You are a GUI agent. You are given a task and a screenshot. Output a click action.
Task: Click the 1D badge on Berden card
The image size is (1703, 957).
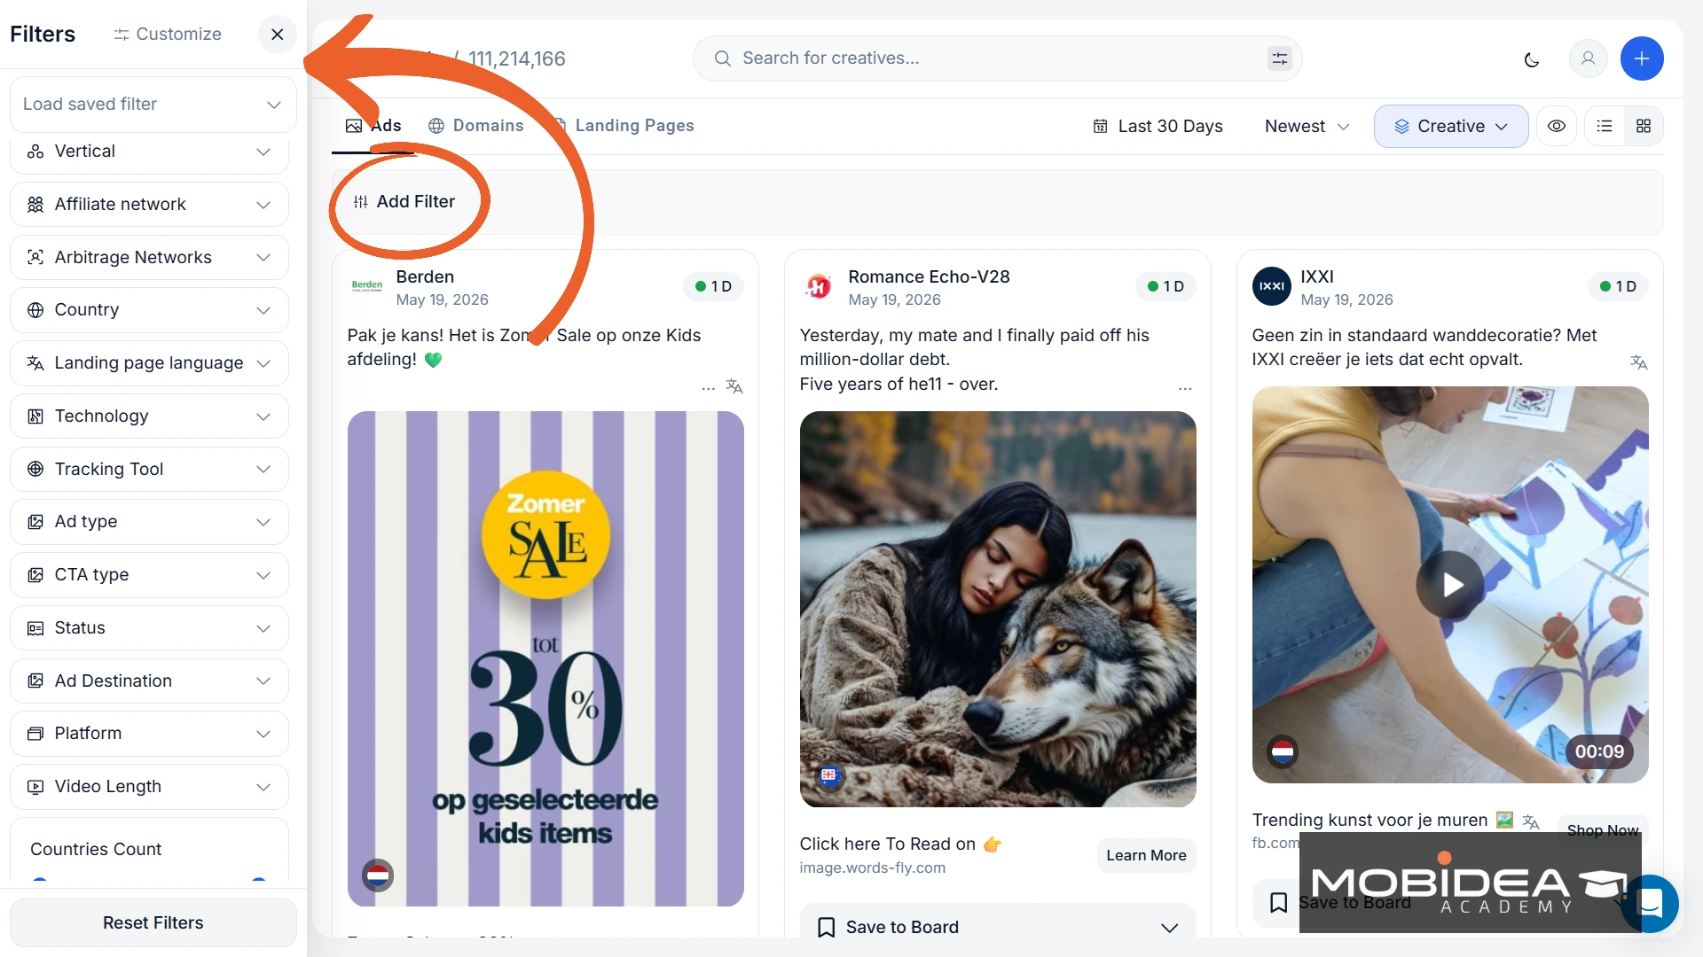click(714, 287)
